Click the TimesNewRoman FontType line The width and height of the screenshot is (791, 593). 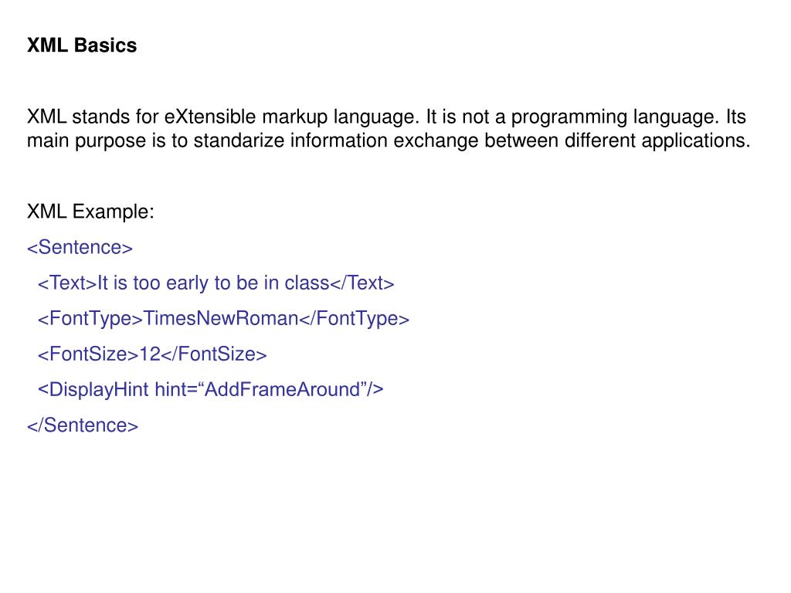223,319
